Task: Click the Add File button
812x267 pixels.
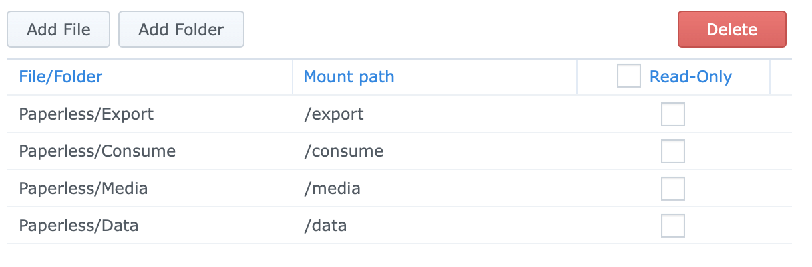Action: [59, 29]
